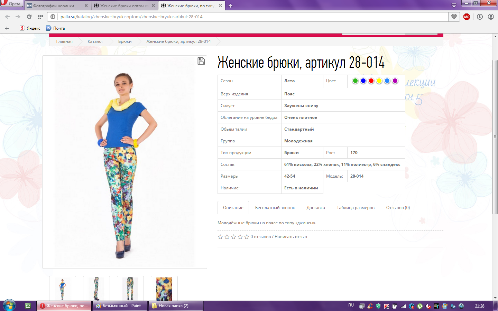
Task: Reload the page with the refresh icon
Action: (x=29, y=17)
